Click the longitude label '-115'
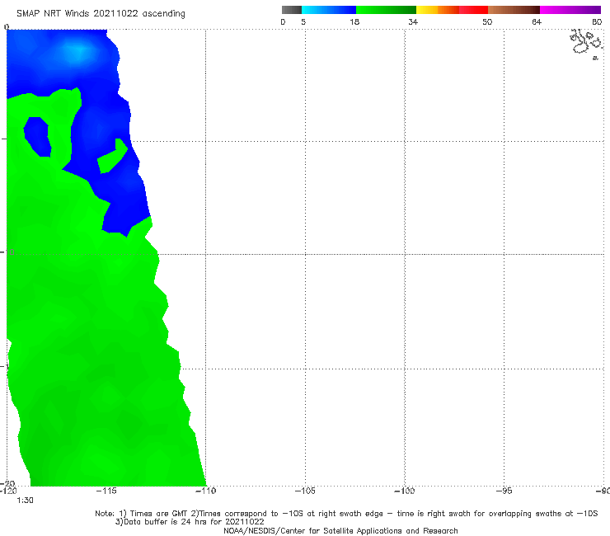 coord(106,491)
